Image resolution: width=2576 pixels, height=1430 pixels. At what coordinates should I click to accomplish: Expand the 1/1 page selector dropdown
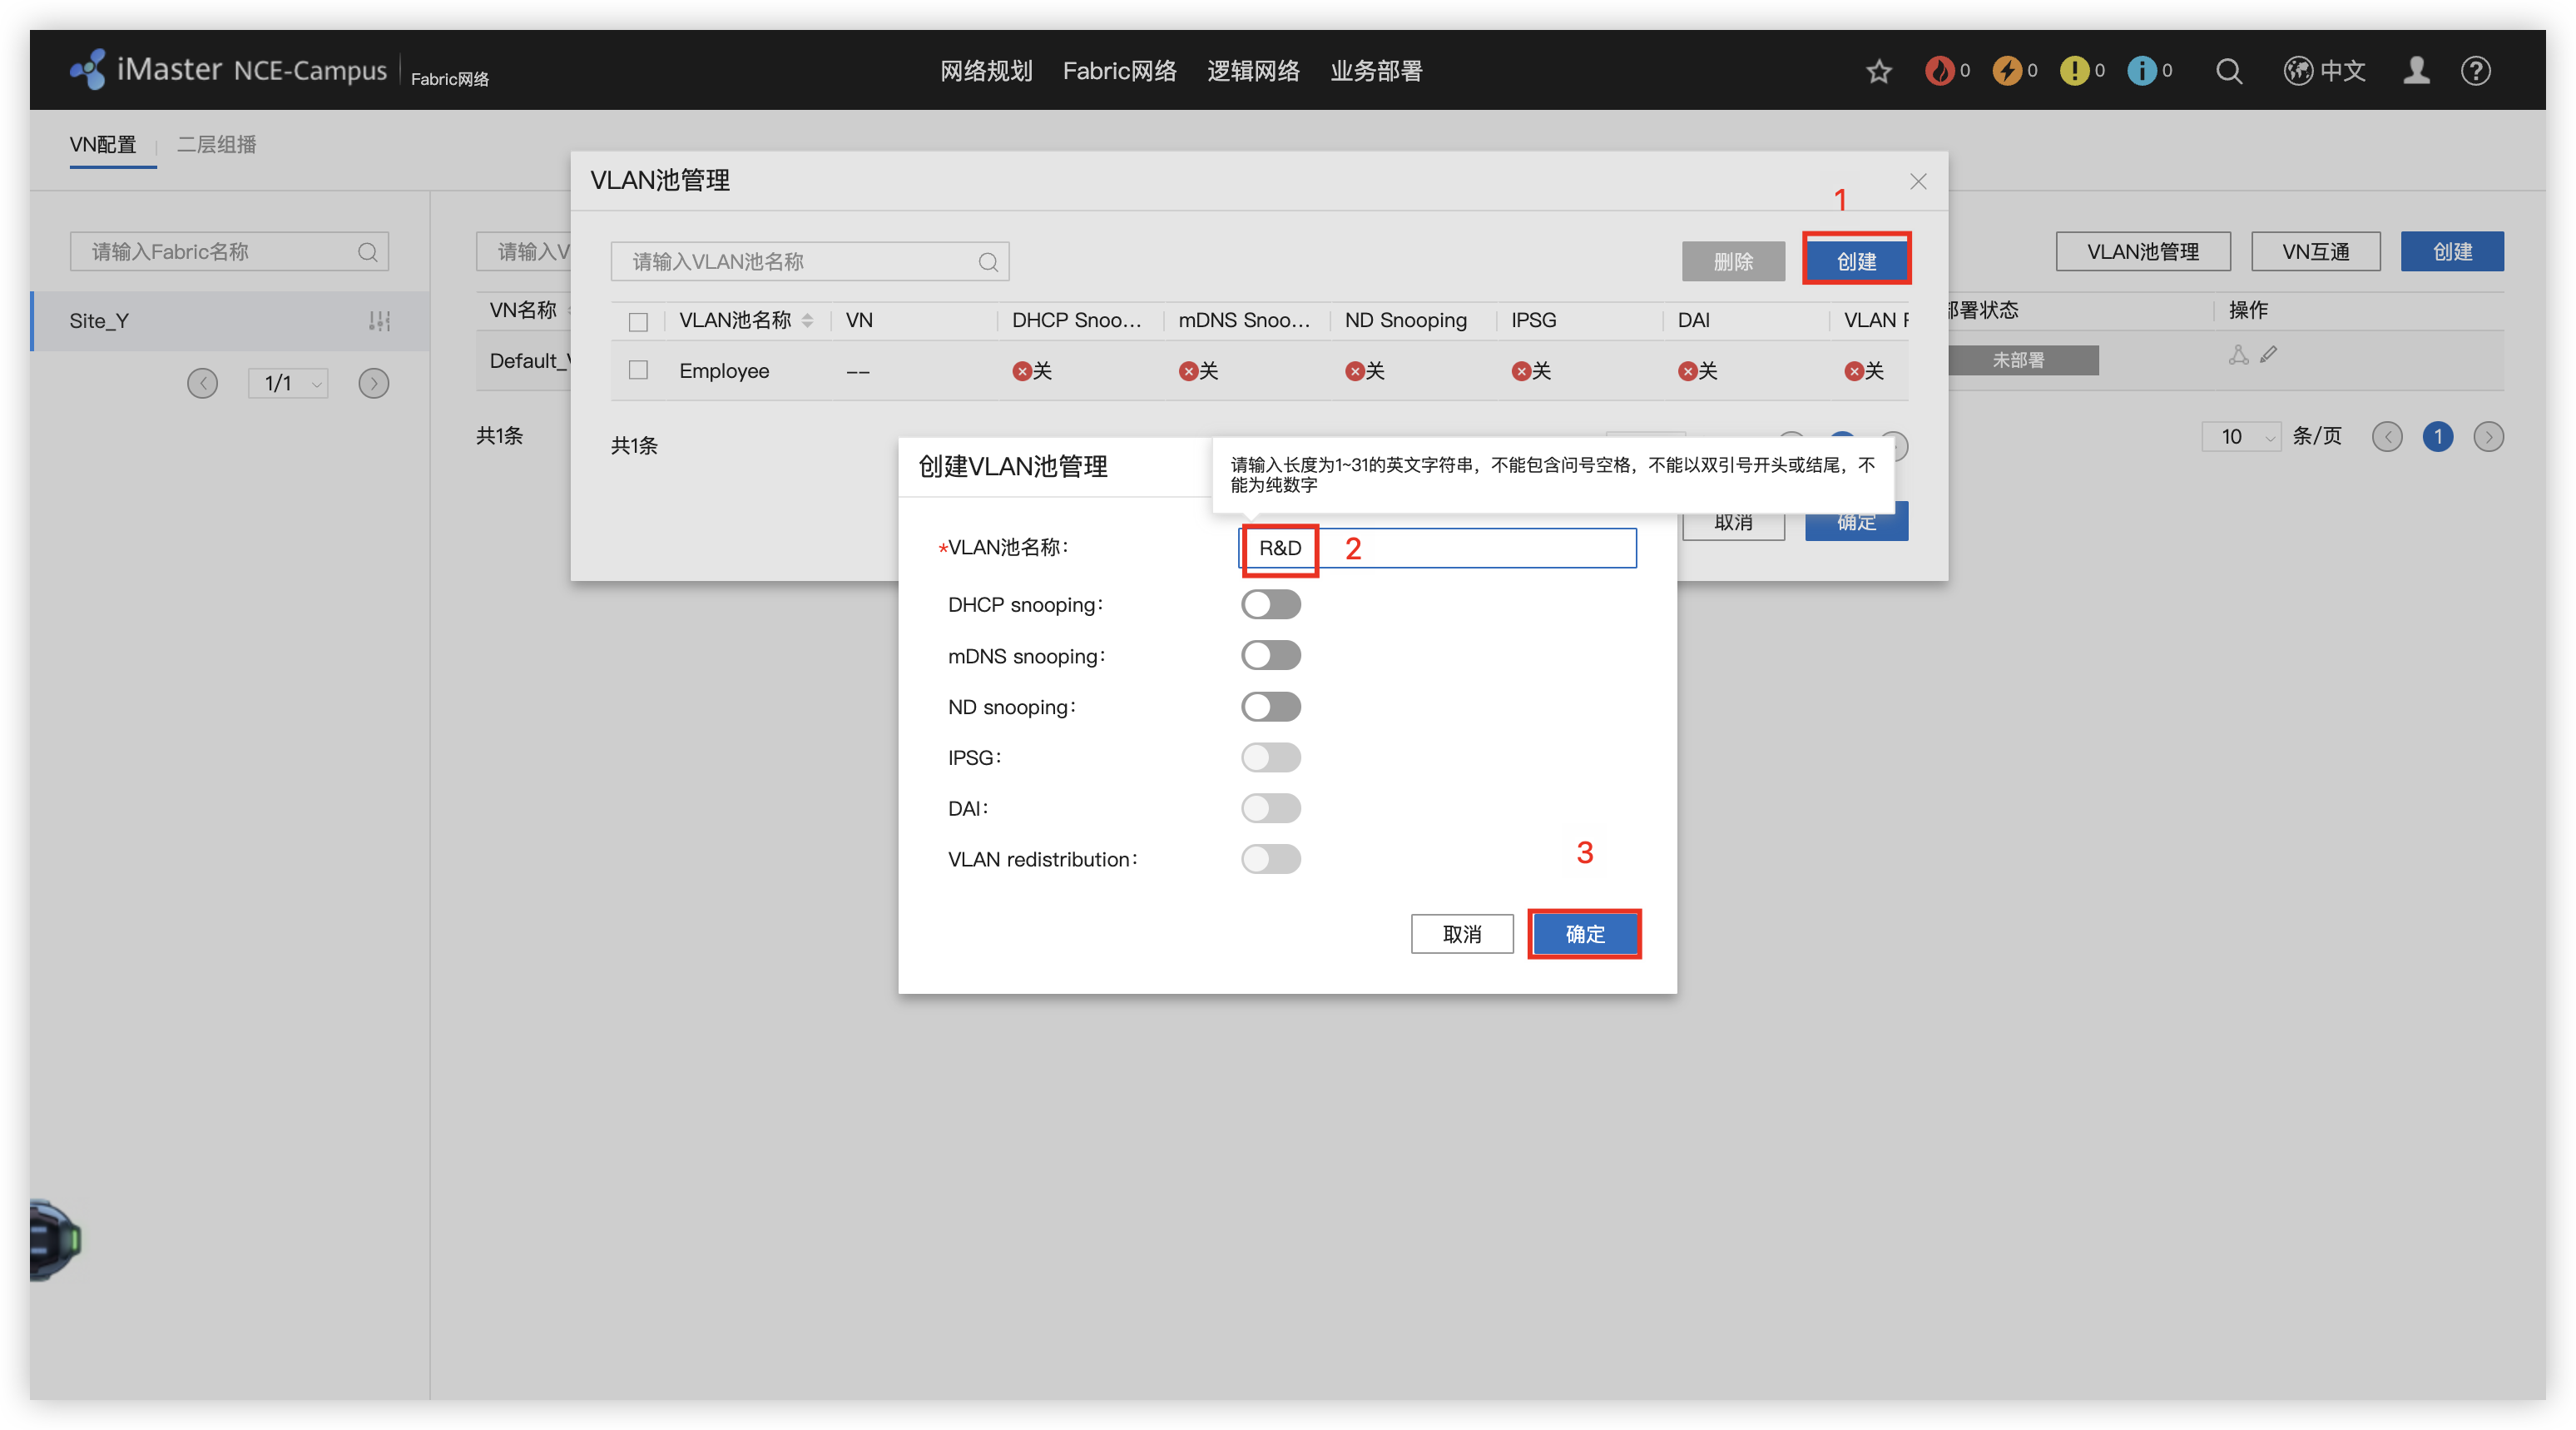288,383
